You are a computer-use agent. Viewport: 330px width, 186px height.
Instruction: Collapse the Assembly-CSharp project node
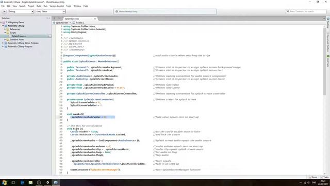coord(3,26)
